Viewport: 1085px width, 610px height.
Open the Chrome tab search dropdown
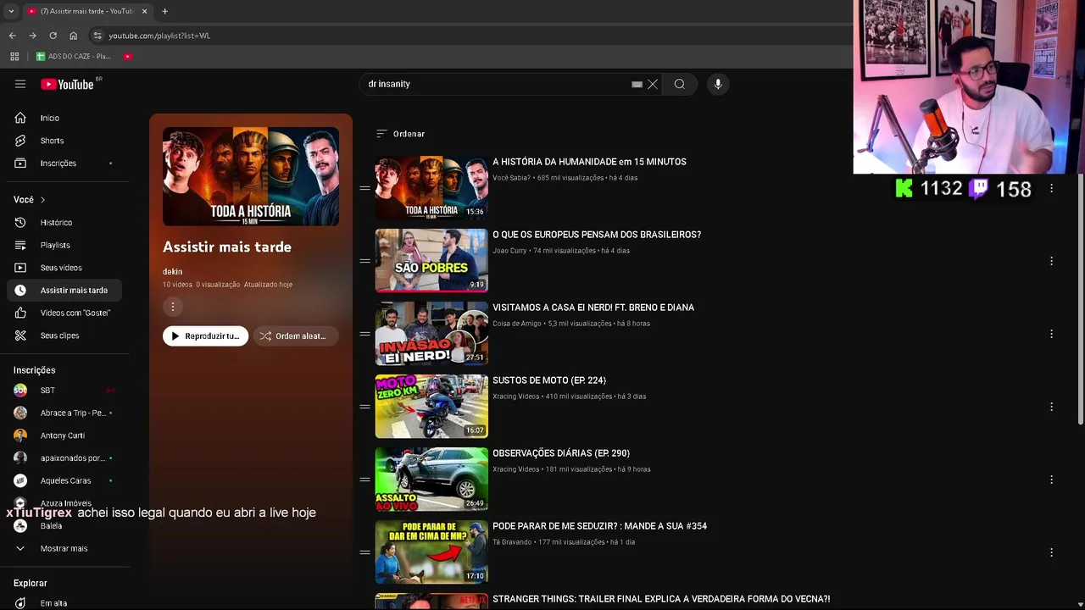(11, 11)
